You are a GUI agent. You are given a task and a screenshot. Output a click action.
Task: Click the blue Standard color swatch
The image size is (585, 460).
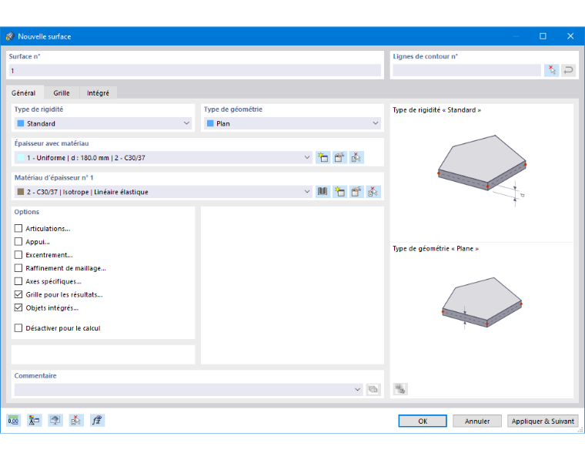pyautogui.click(x=21, y=123)
